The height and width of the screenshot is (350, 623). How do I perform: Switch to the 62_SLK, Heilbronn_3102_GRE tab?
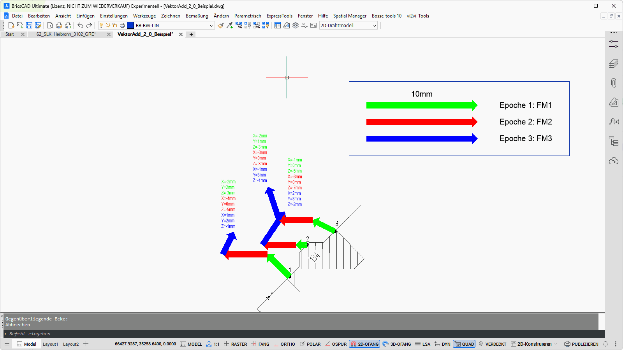[x=66, y=34]
